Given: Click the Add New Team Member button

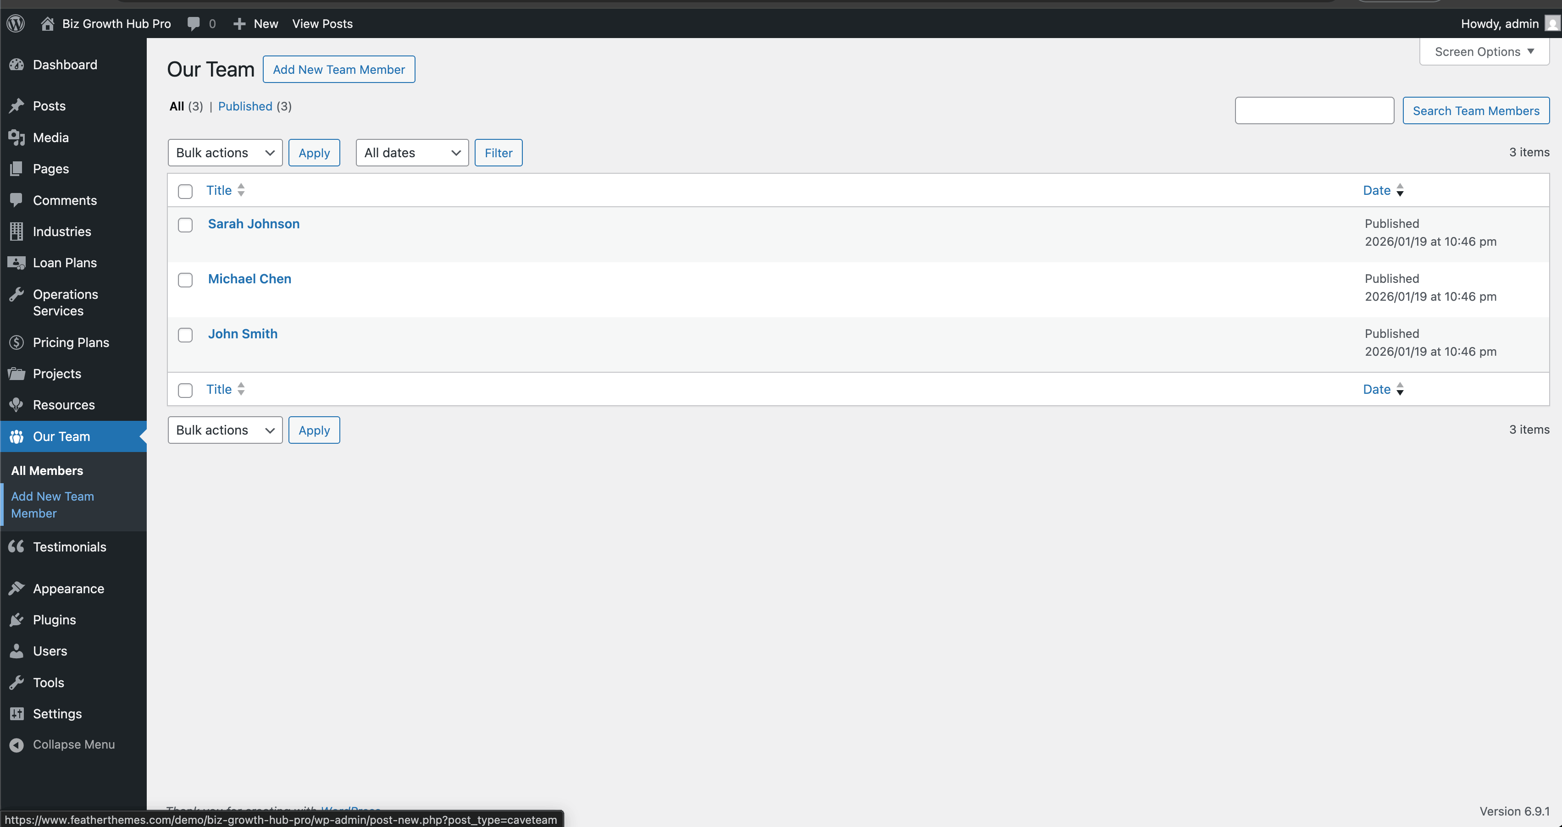Looking at the screenshot, I should (338, 69).
